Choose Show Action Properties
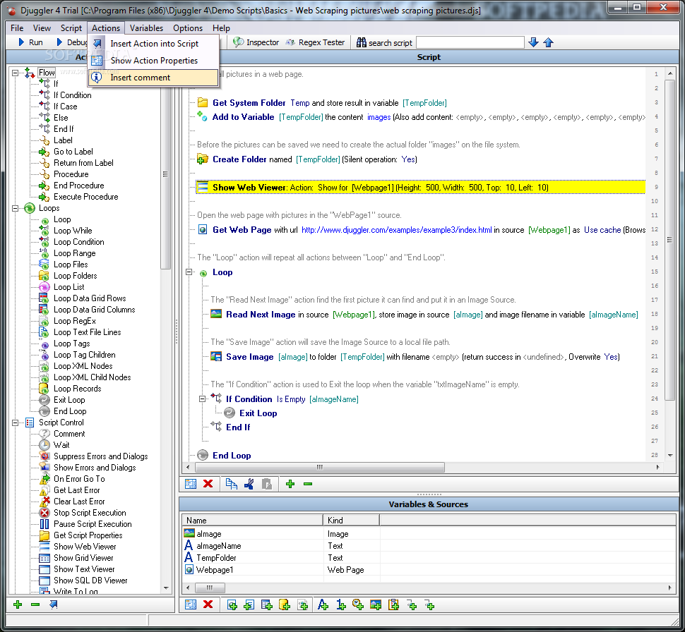Viewport: 685px width, 632px height. (x=153, y=61)
